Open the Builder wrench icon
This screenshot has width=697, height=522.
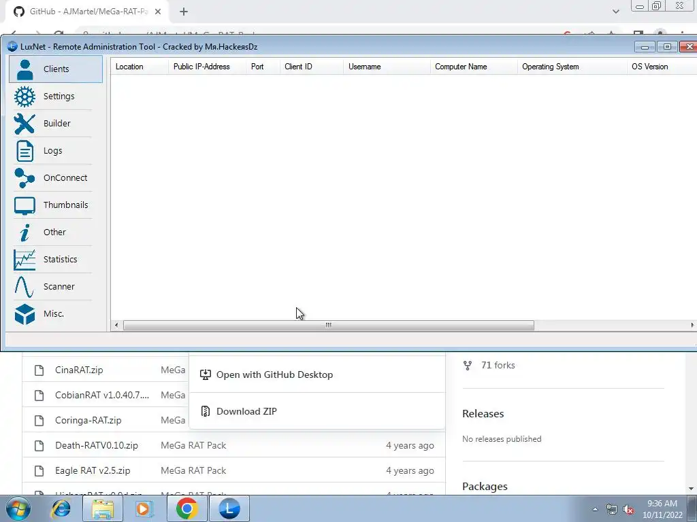(25, 124)
